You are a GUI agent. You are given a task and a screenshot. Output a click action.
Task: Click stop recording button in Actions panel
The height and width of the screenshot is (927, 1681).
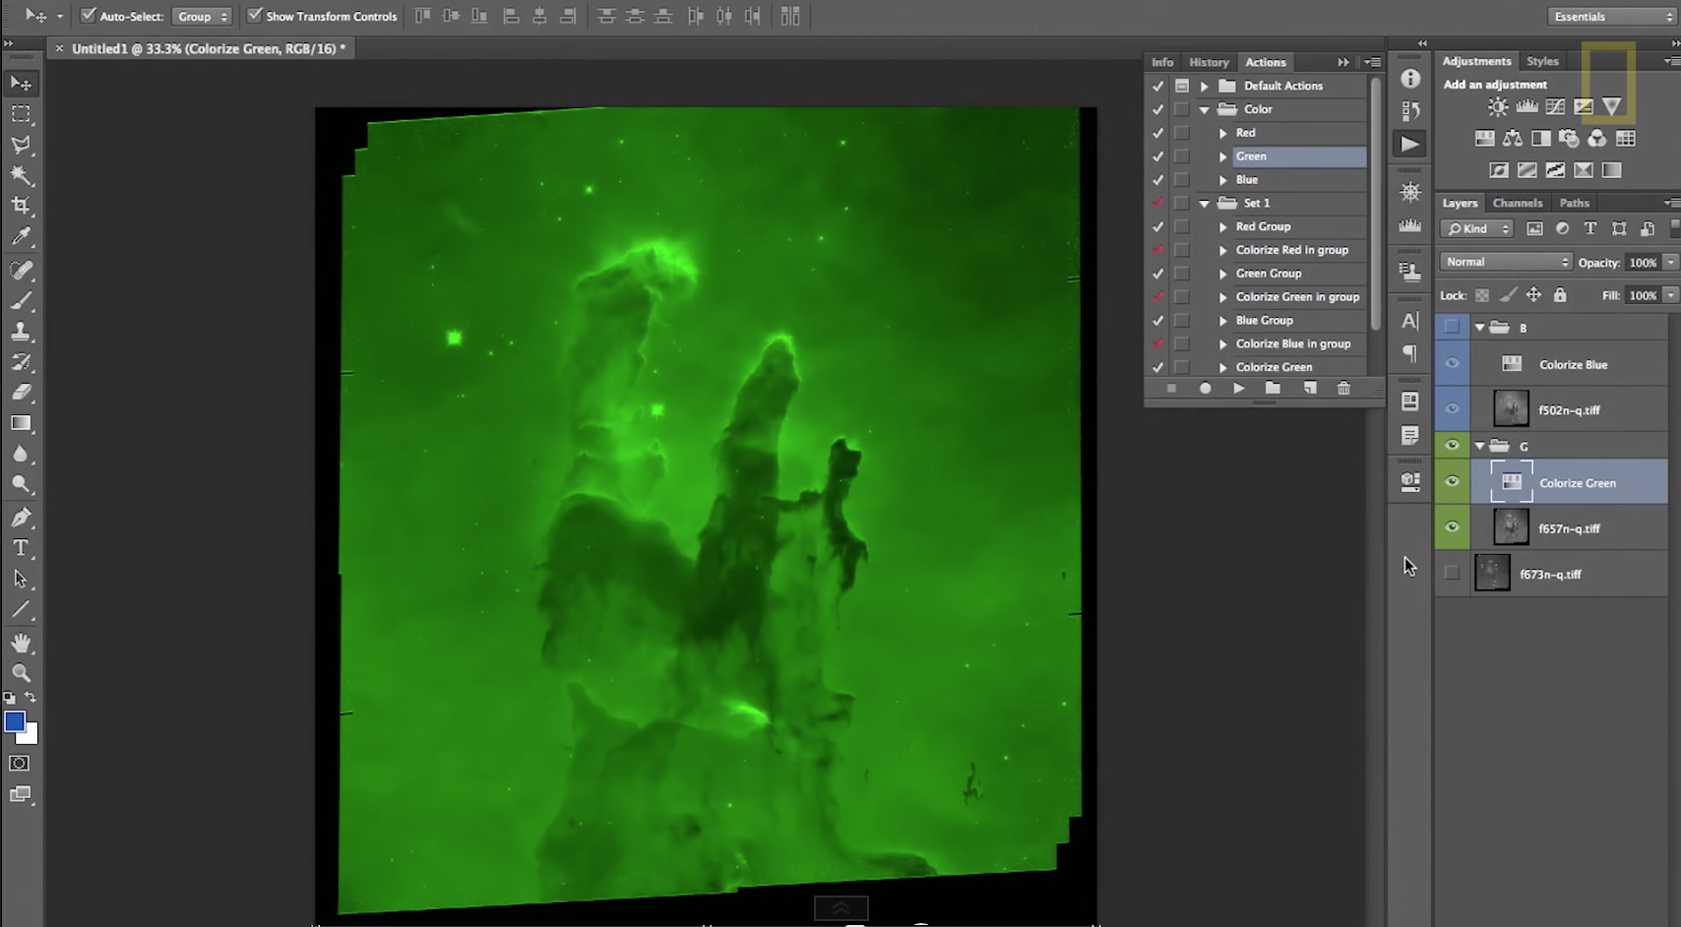[1171, 389]
